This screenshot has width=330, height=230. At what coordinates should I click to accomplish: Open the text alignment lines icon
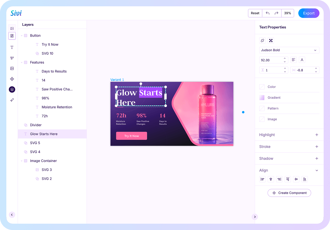click(x=294, y=60)
